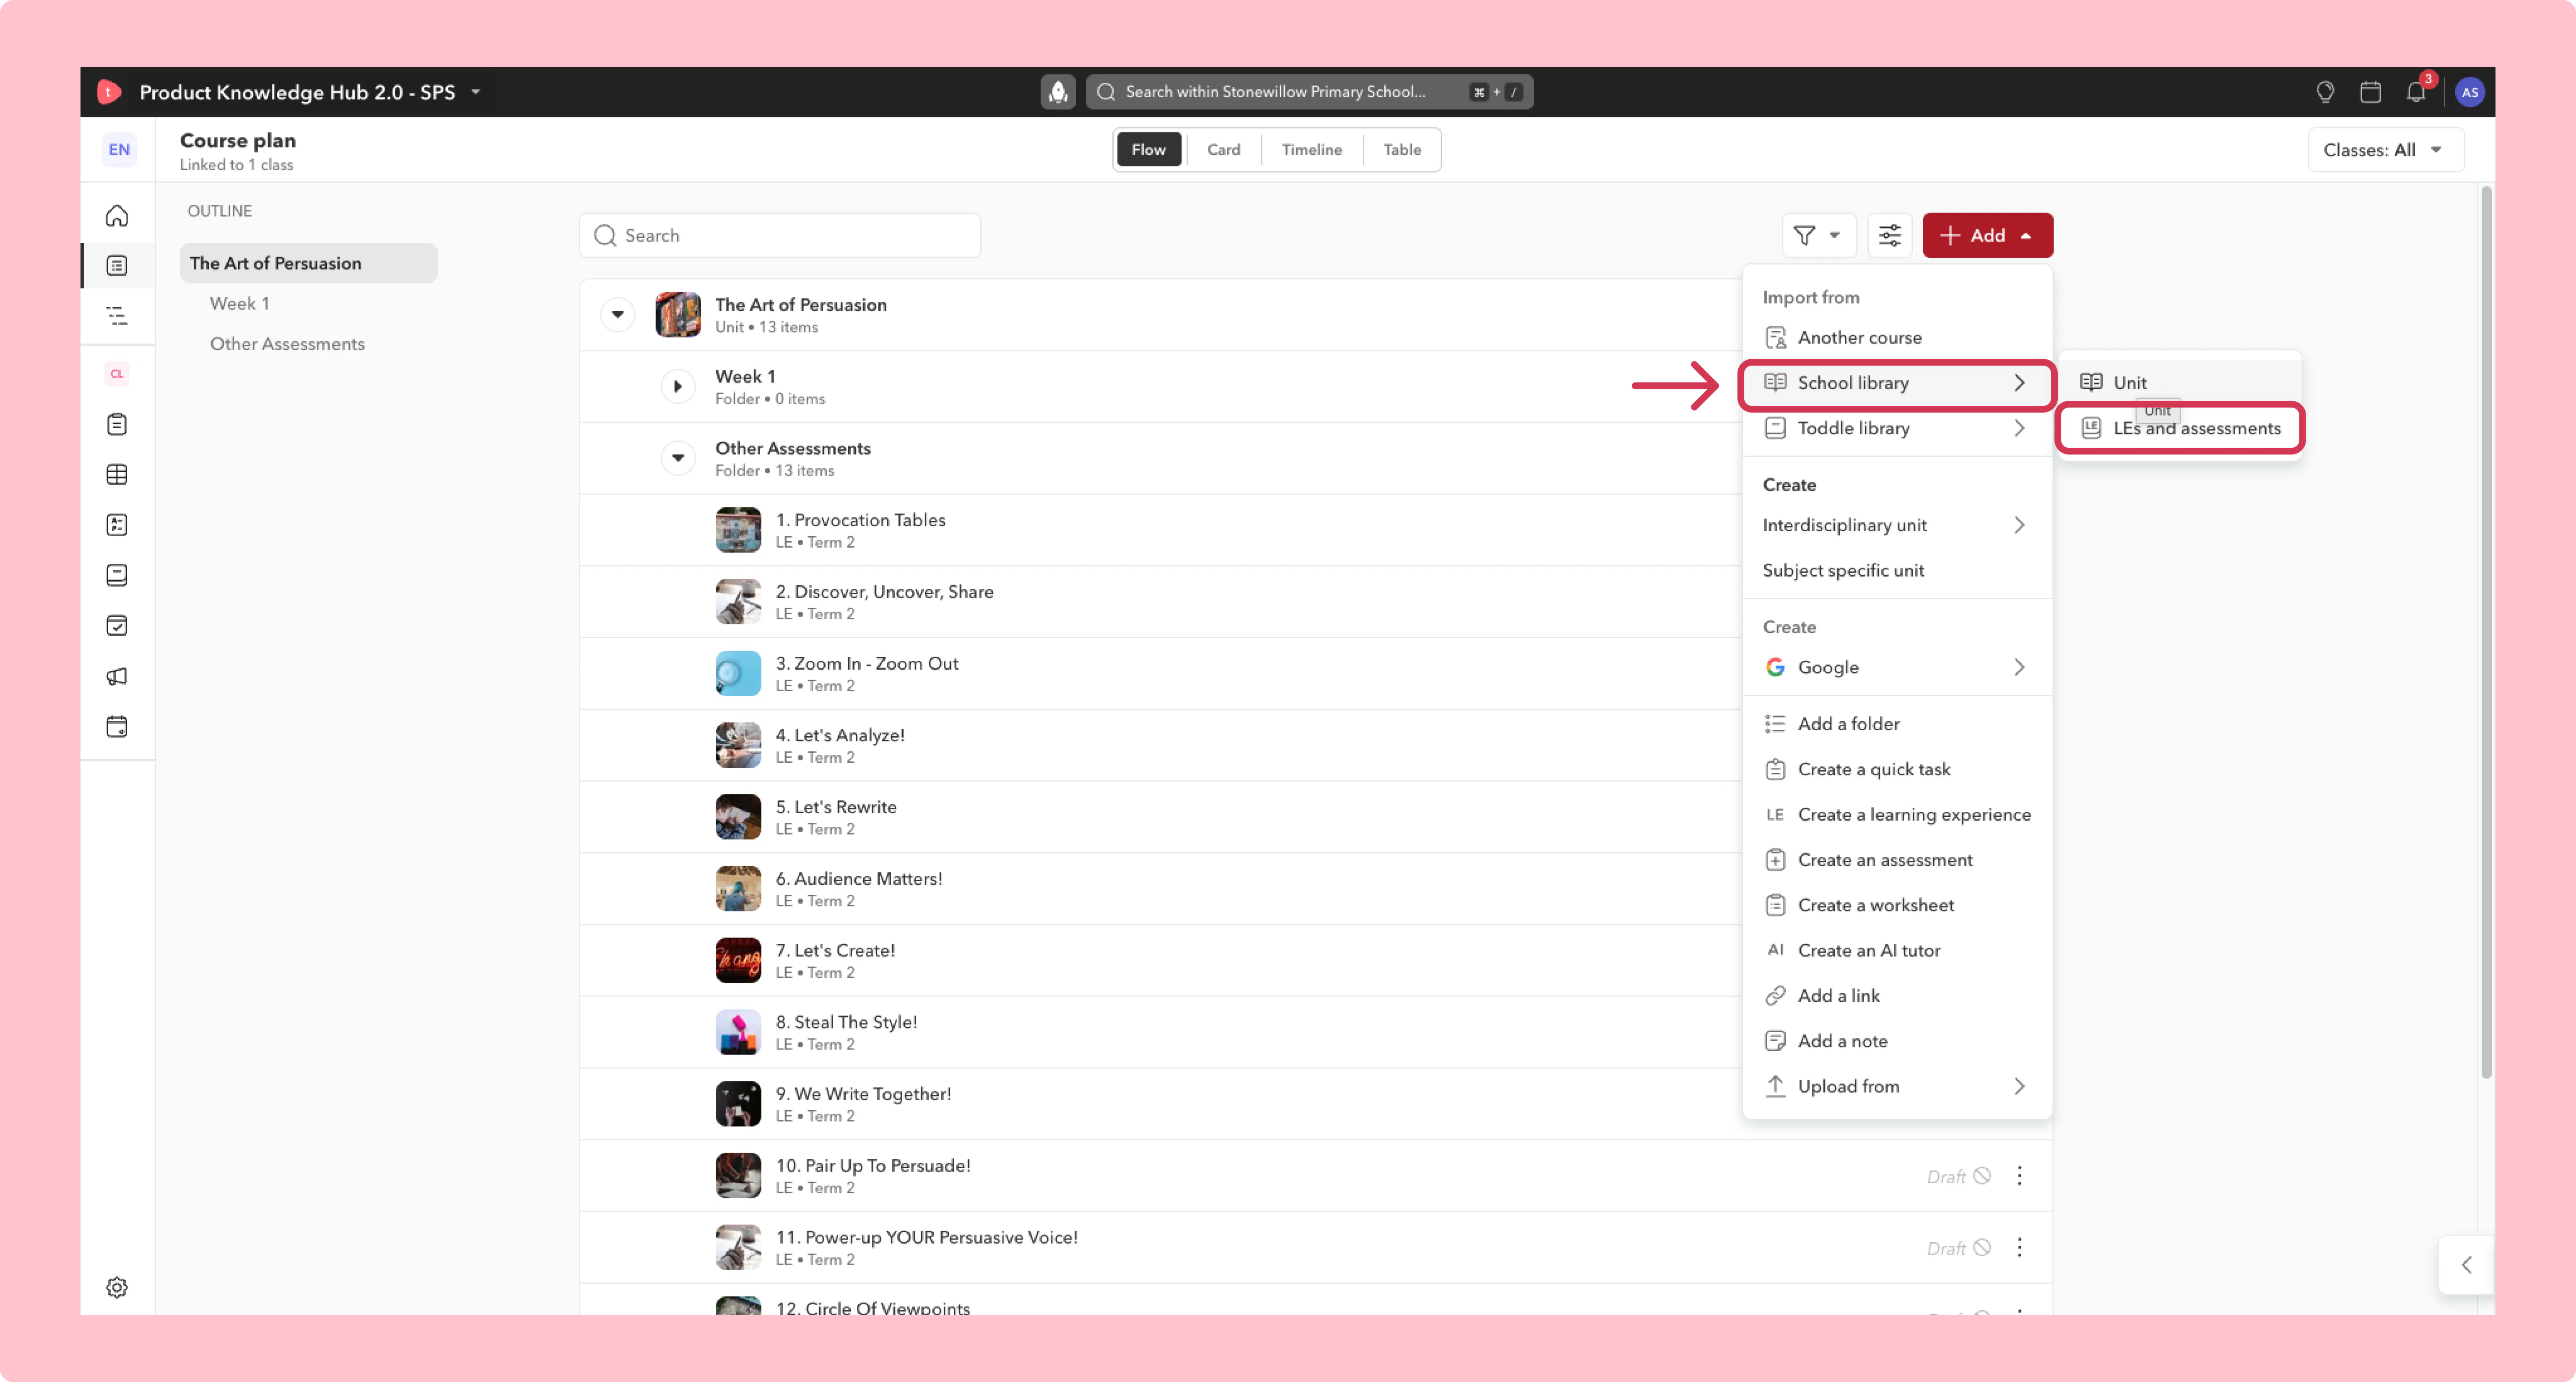Click the vertical scrollbar on the right

(x=2486, y=632)
